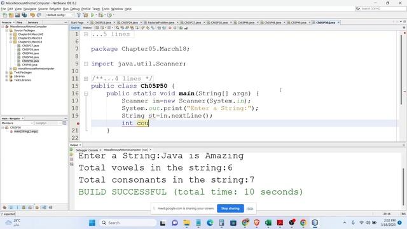Expand the folded lines at line 1
Image resolution: width=407 pixels, height=229 pixels.
[x=86, y=34]
